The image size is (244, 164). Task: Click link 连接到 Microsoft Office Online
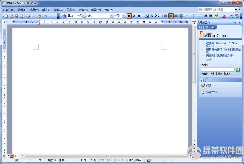coord(221,44)
